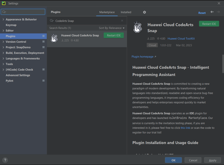Expand the Editor settings node
The width and height of the screenshot is (224, 165).
coord(3,31)
